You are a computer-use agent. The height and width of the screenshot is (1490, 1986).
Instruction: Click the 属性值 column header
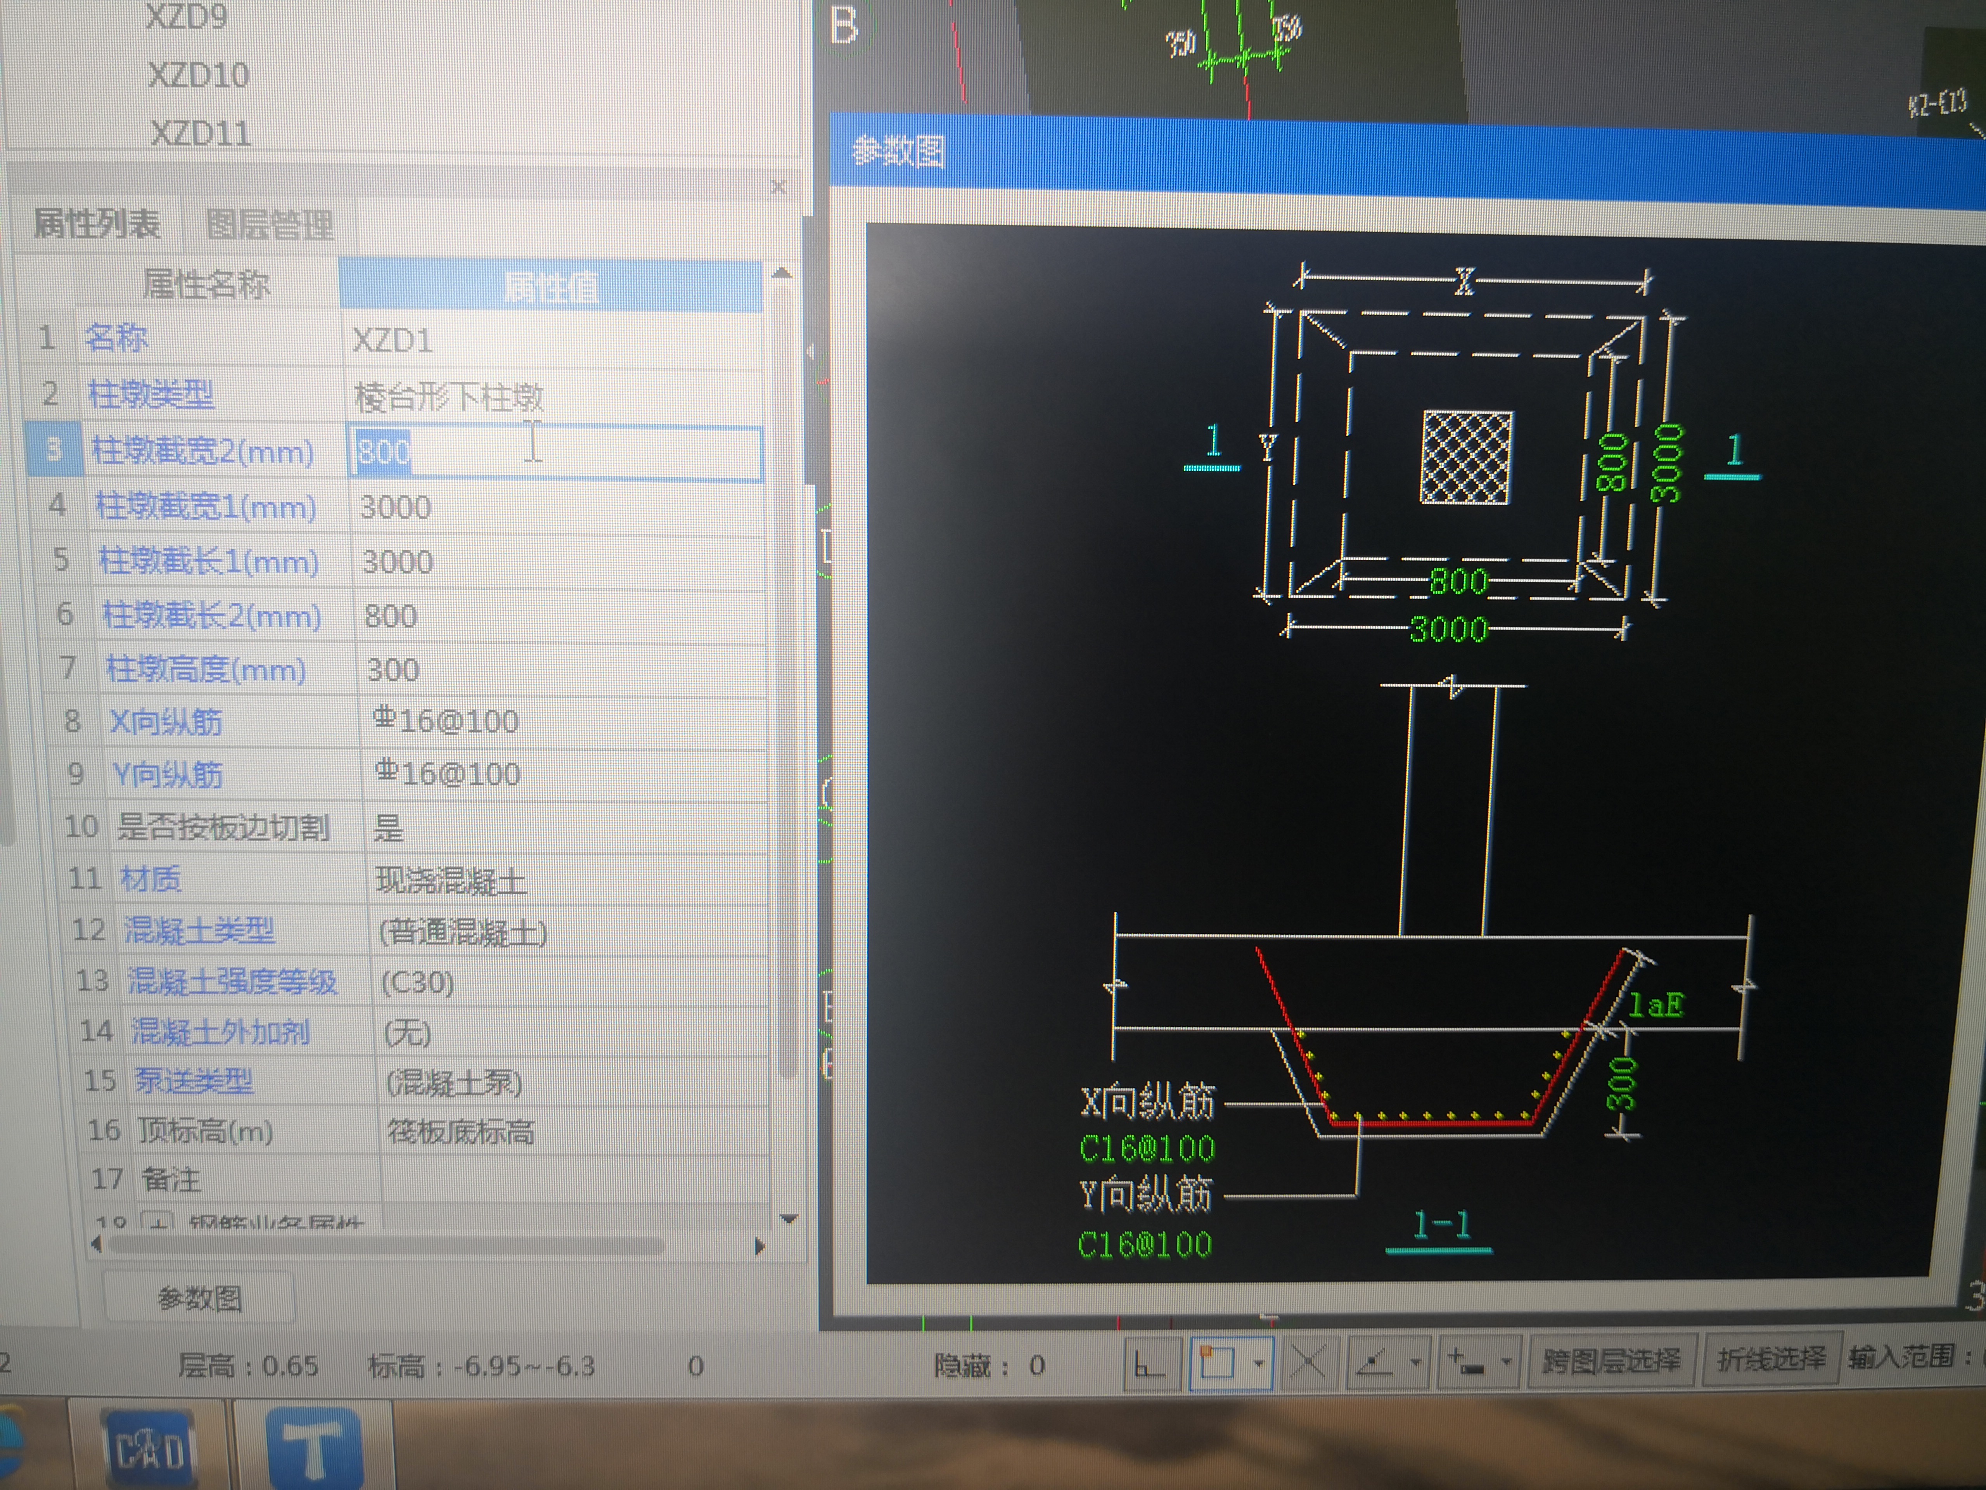pos(550,286)
